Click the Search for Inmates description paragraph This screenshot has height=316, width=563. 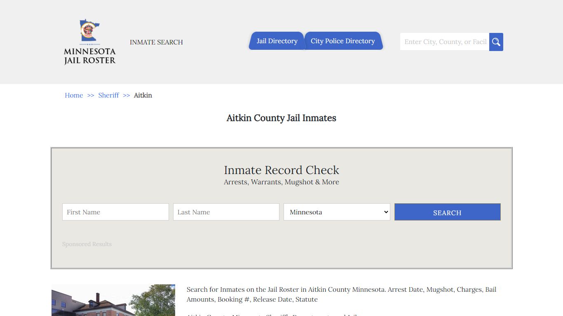341,295
